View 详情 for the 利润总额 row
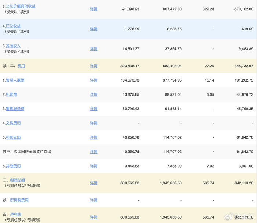The height and width of the screenshot is (223, 257). point(94,183)
